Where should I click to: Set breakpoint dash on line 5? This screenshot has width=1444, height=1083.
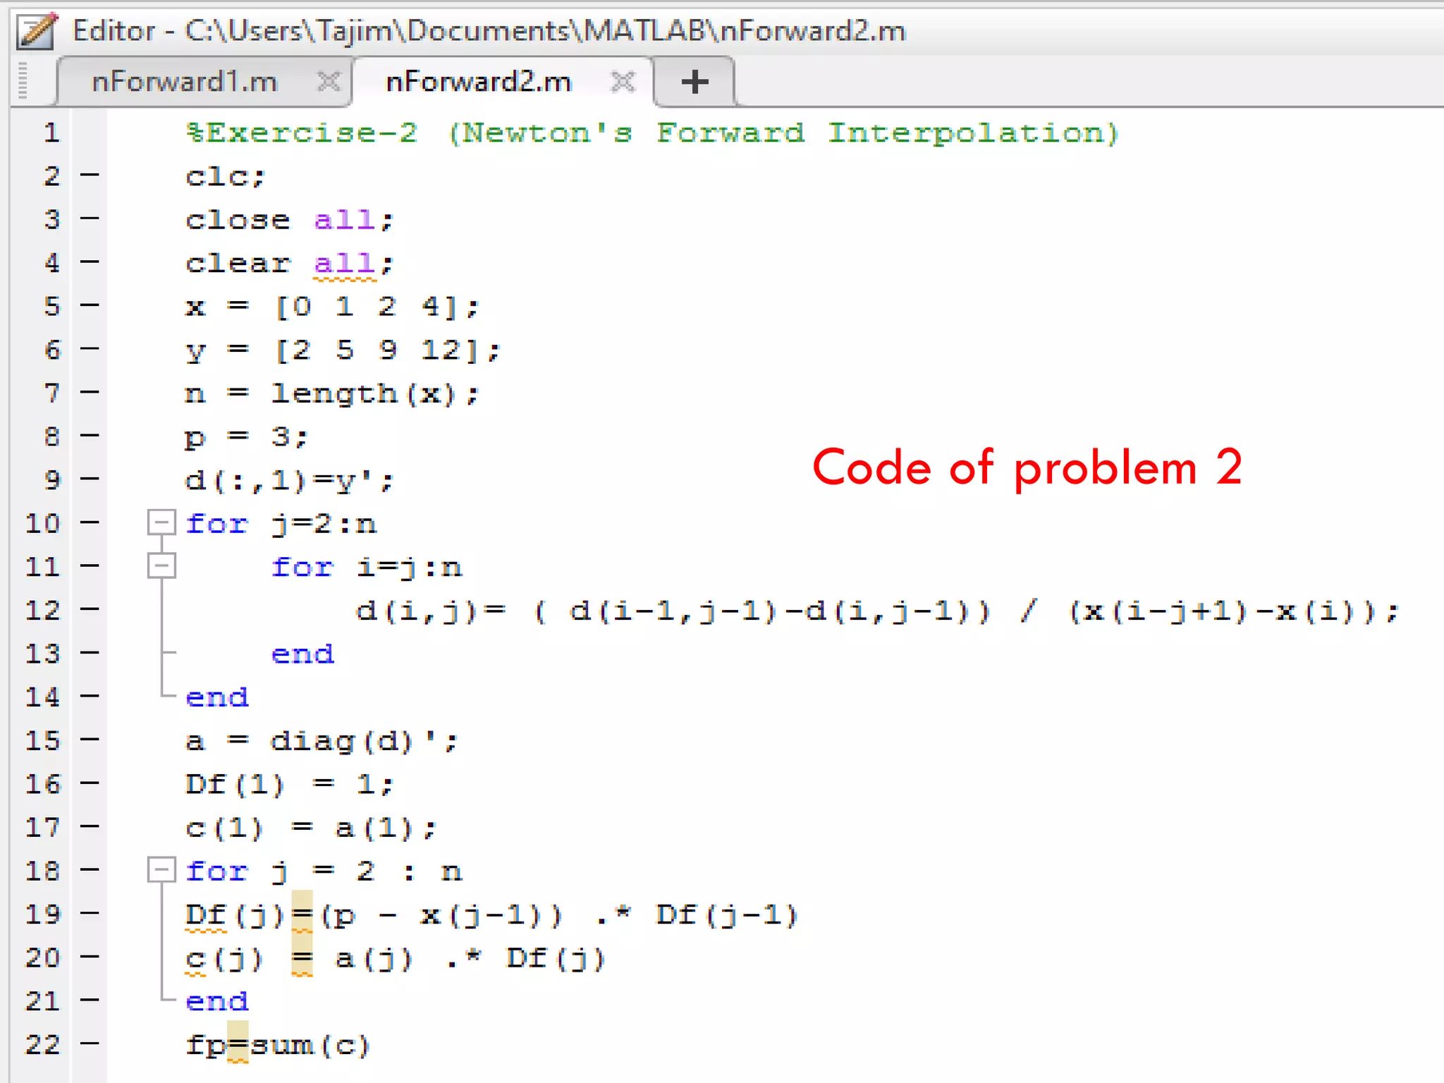(x=90, y=305)
